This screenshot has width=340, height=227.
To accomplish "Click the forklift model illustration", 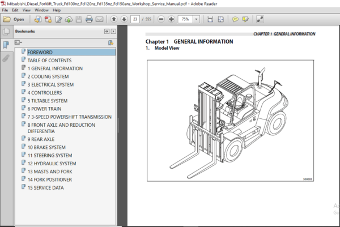I will [230, 121].
